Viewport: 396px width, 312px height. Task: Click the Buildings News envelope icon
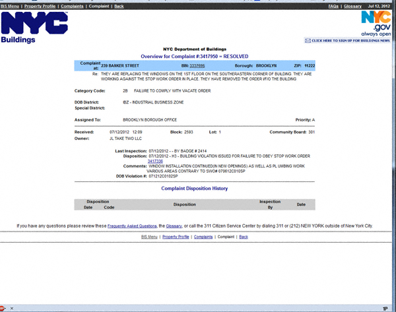[x=308, y=40]
